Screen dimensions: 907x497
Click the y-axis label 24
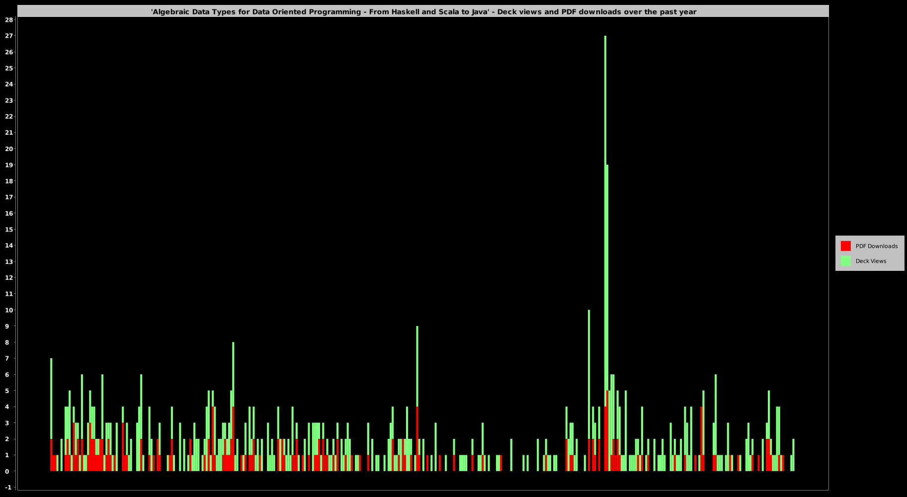tap(9, 84)
